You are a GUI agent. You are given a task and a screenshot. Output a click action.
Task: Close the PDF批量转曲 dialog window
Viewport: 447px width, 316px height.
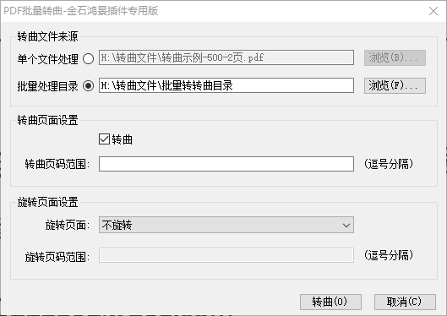tap(433, 11)
